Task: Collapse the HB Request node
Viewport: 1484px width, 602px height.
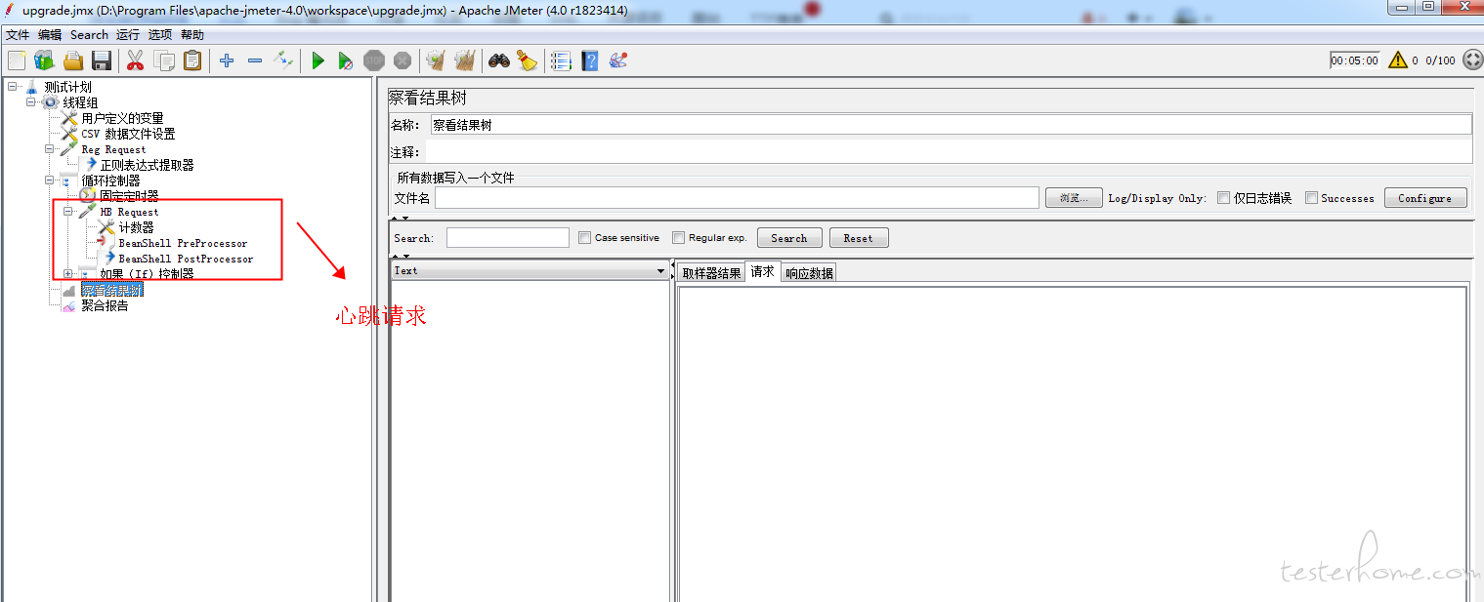Action: point(68,212)
